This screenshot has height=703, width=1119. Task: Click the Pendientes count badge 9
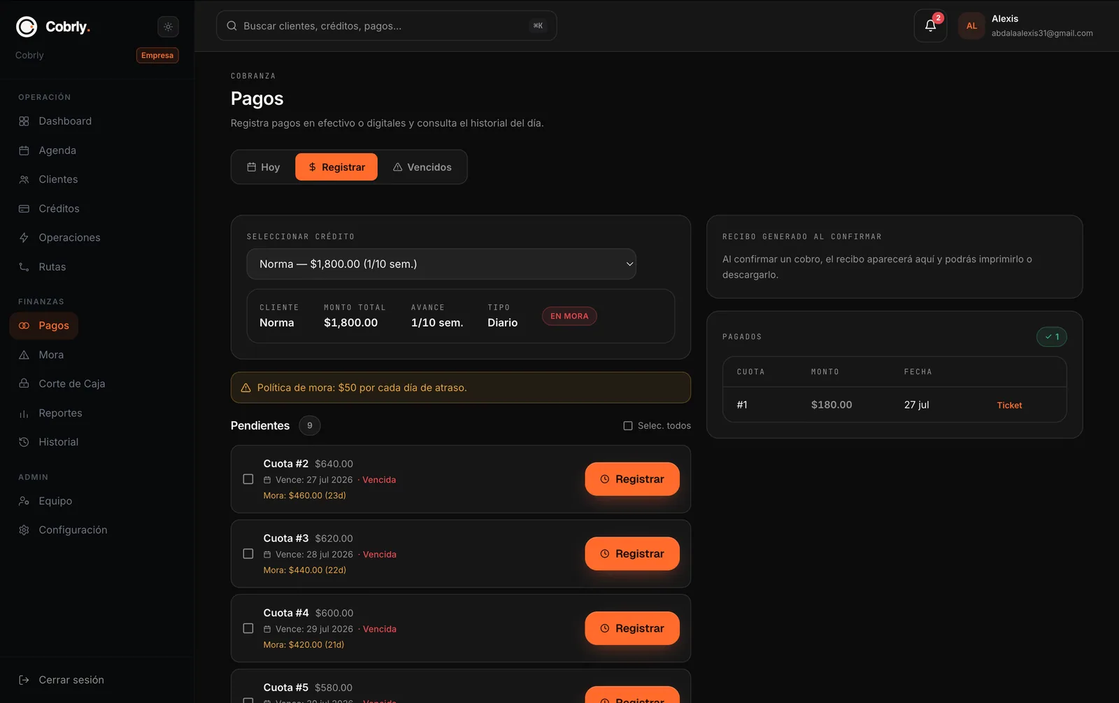tap(310, 425)
